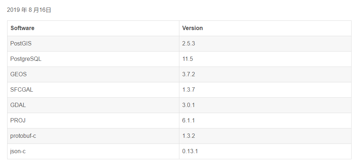This screenshot has width=358, height=165.
Task: Click the PROJ version 6.1.1
Action: (188, 120)
